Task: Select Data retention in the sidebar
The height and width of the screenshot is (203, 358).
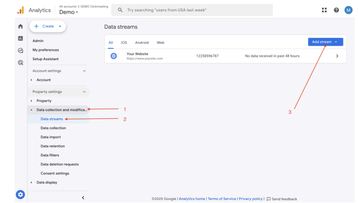Action: click(x=52, y=146)
